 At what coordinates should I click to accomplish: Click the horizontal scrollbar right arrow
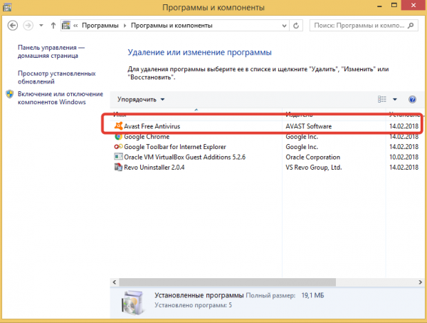click(x=420, y=282)
